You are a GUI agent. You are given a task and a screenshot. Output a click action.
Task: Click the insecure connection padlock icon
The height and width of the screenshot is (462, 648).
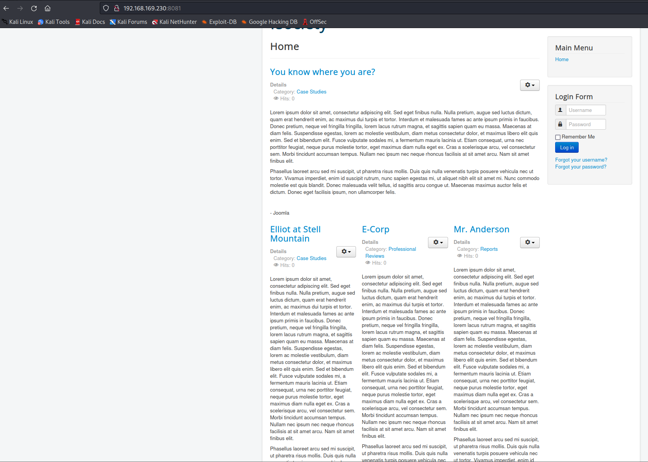[117, 8]
